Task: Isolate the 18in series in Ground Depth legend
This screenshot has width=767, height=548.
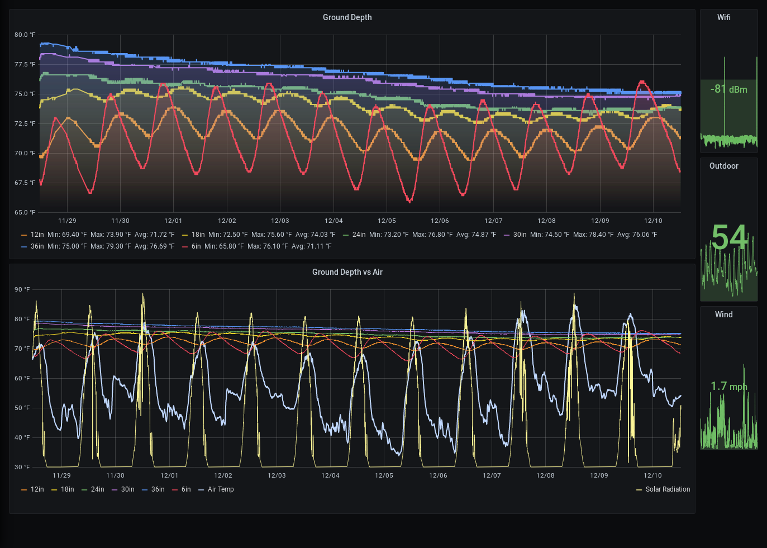Action: click(x=198, y=235)
